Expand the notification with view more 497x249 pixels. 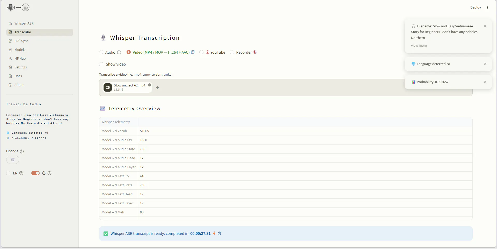[x=419, y=46]
